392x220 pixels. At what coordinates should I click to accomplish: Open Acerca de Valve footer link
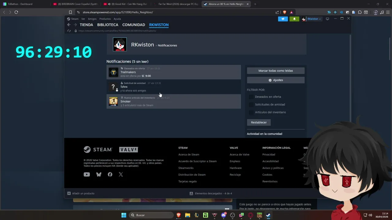coord(239,155)
